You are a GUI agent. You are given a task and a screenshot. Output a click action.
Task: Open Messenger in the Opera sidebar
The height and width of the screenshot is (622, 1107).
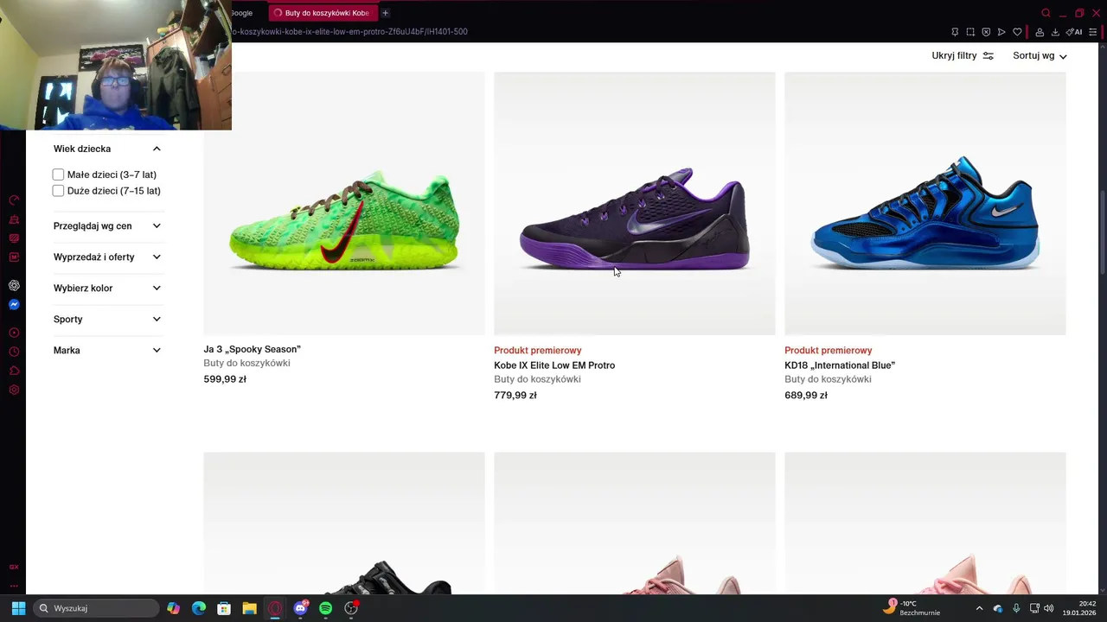click(x=14, y=304)
